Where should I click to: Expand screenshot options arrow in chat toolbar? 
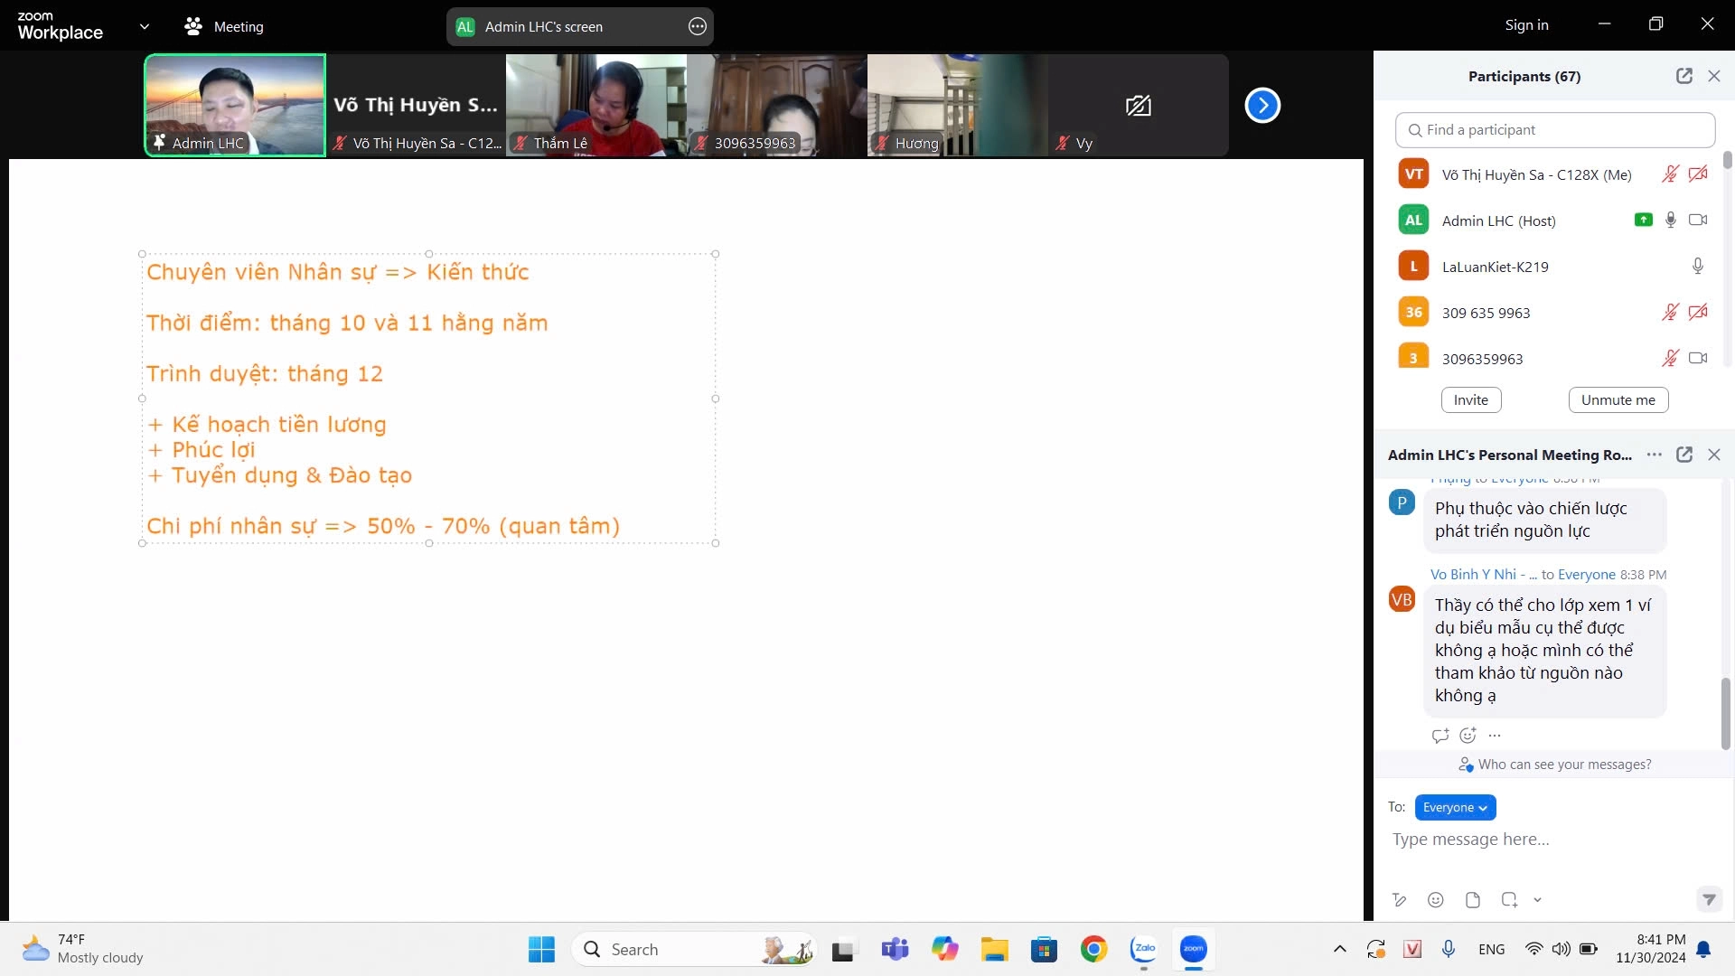click(1537, 900)
